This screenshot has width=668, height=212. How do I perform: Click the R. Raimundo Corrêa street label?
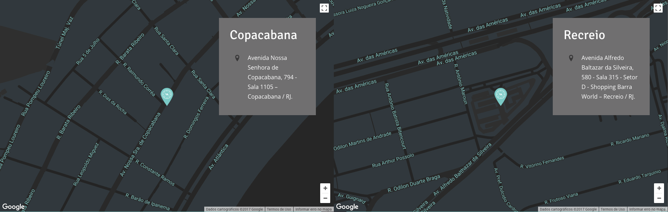tap(139, 80)
